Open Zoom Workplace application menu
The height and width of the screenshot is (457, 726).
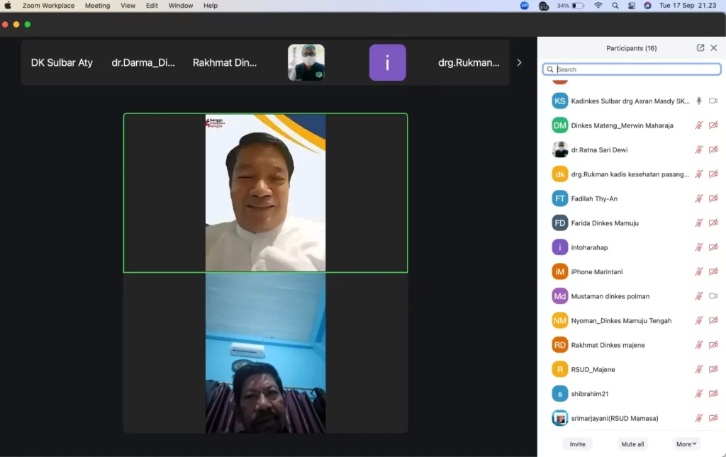(48, 6)
